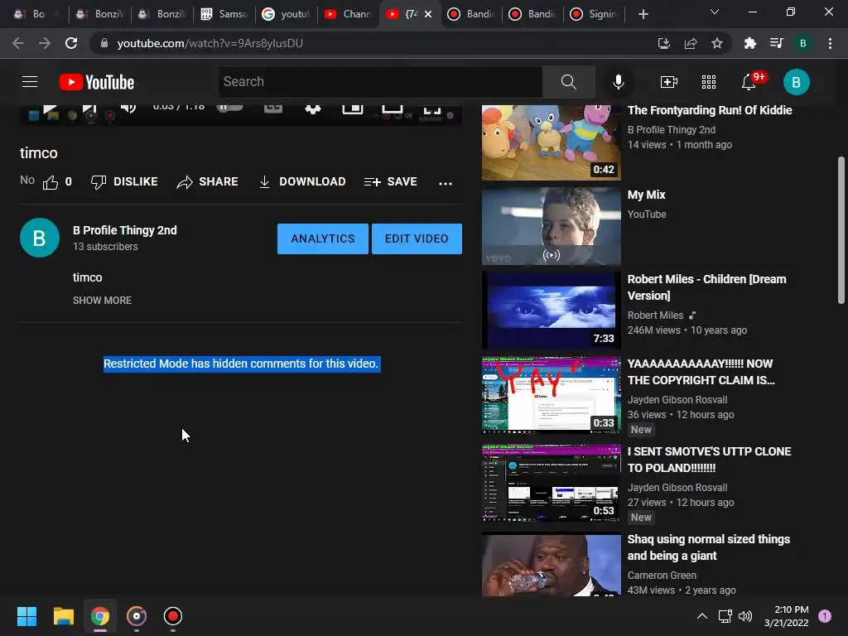Screen dimensions: 848x636
Task: Open the Chrome profile B button
Action: click(x=803, y=43)
